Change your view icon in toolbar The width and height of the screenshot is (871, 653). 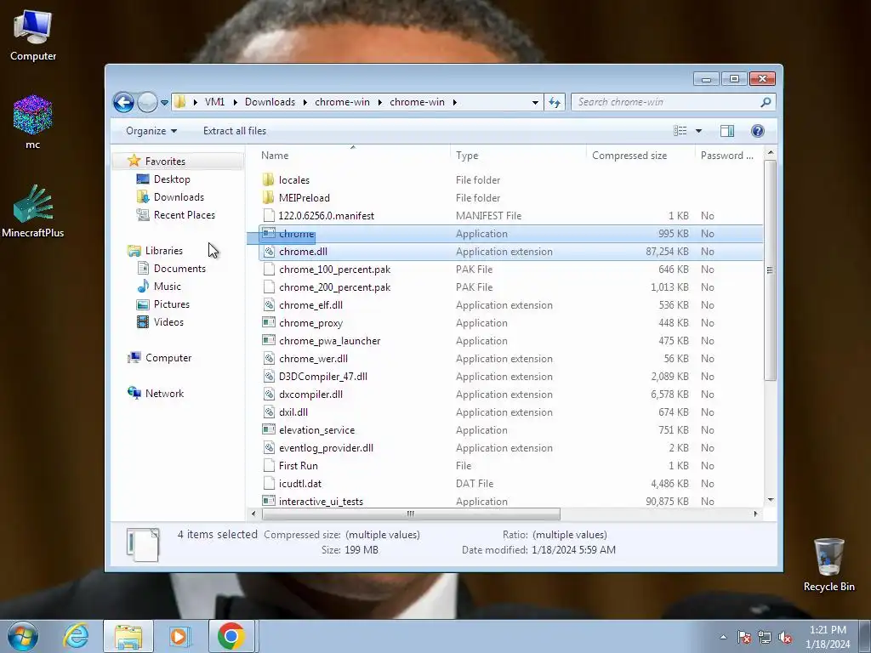(x=680, y=131)
